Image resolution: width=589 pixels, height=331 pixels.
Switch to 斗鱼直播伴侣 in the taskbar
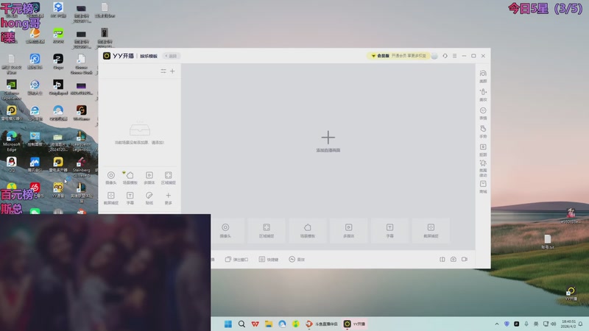coord(322,324)
